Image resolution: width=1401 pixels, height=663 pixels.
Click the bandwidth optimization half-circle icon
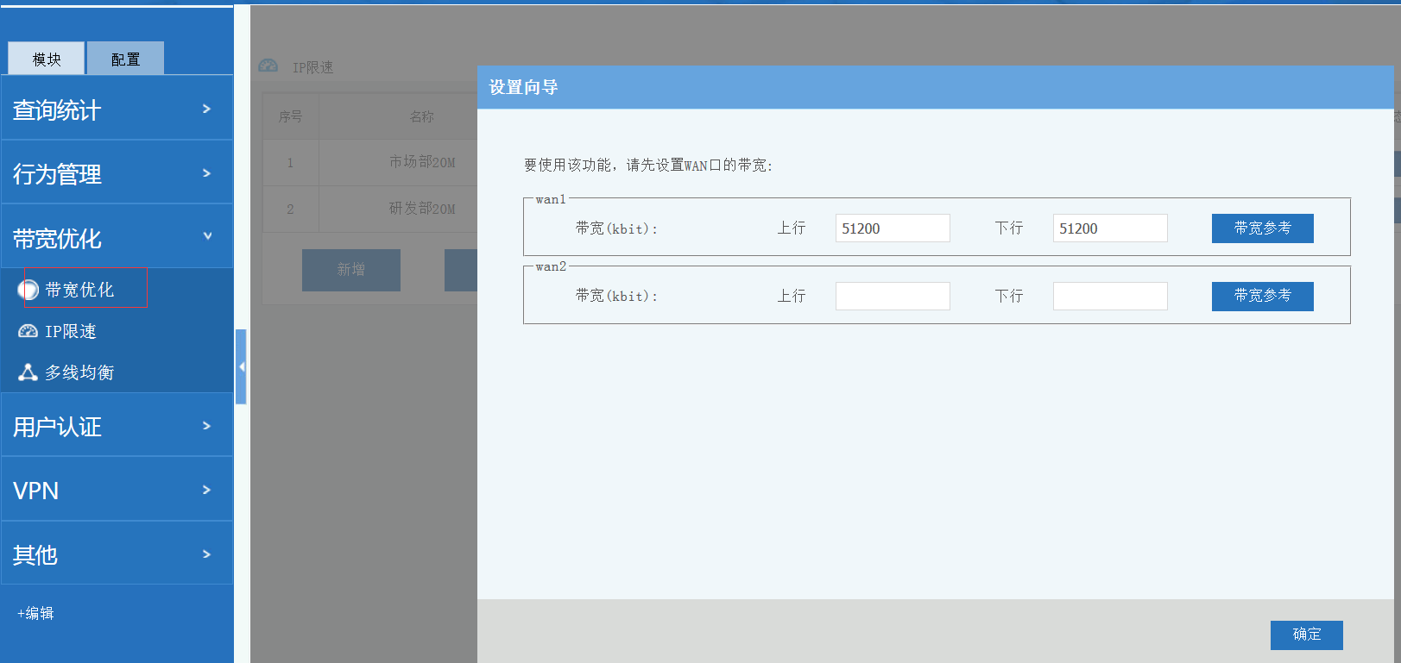[x=28, y=290]
